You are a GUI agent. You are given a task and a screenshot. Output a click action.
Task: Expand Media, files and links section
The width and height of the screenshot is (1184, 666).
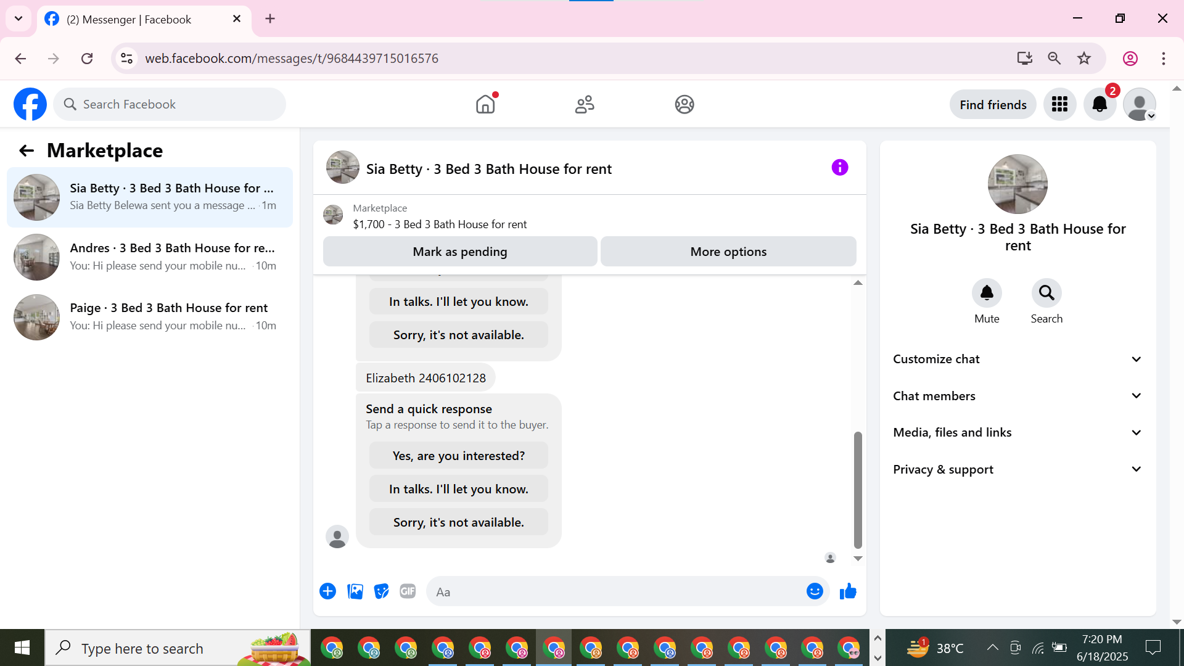pos(1017,432)
